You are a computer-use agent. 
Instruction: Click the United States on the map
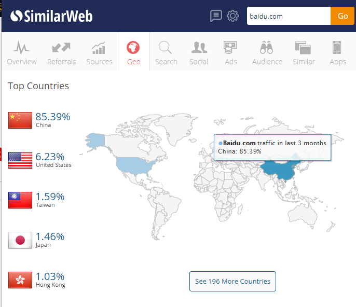(135, 165)
